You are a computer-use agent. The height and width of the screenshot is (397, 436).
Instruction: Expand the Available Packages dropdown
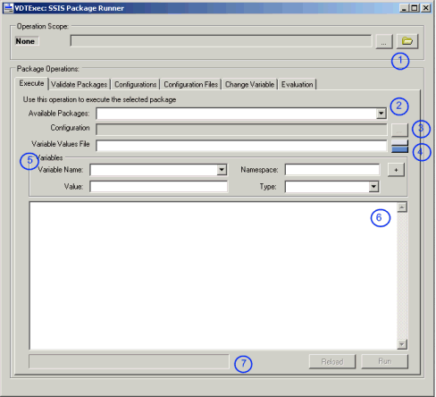tap(381, 114)
